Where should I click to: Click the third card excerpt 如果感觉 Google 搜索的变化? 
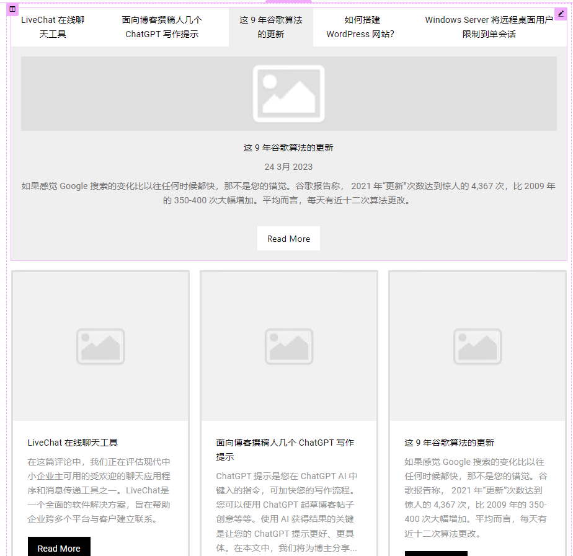point(476,498)
